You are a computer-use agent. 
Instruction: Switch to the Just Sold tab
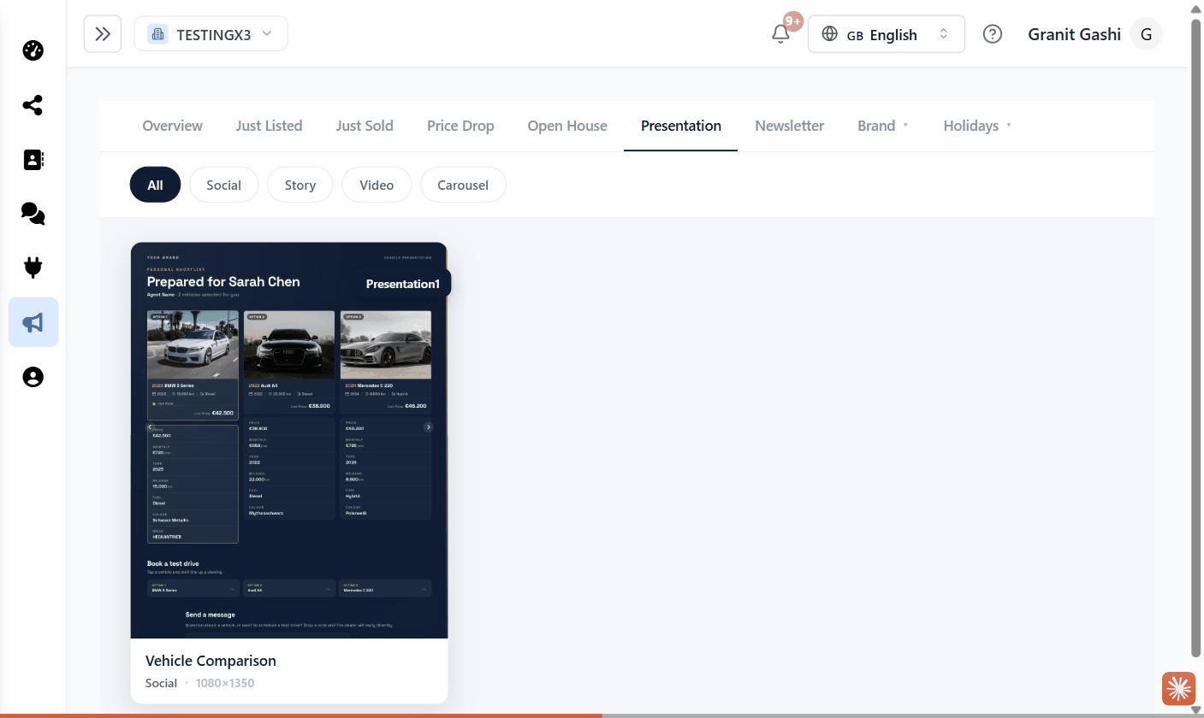coord(365,126)
